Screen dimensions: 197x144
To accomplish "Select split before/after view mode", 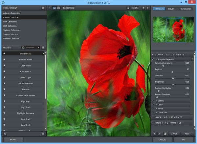I will tap(58, 8).
